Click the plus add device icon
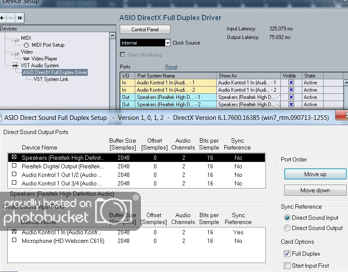The height and width of the screenshot is (272, 348). coord(2,18)
